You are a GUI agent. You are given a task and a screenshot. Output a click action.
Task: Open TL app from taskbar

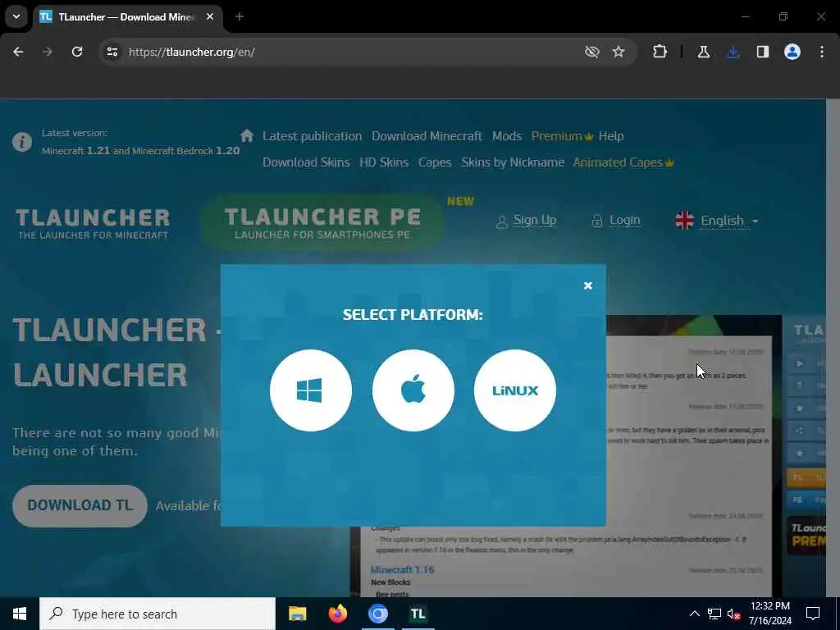(x=418, y=614)
